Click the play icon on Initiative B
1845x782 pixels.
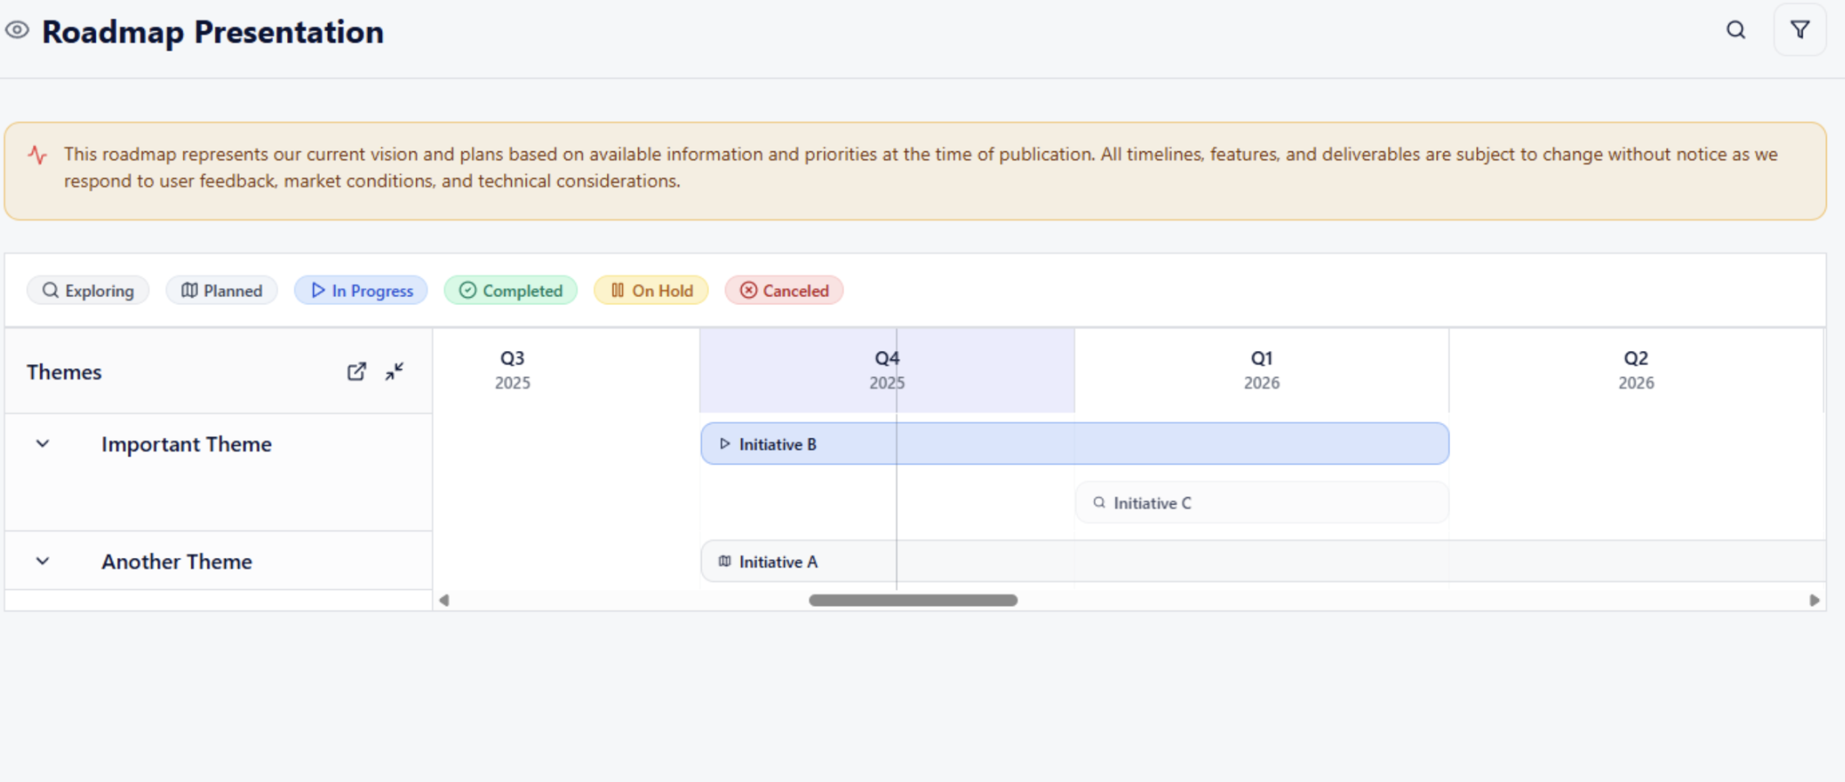tap(725, 443)
